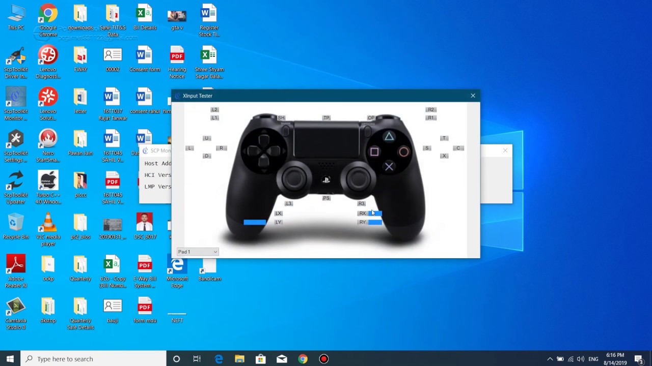Select the VLC media player shortcut

point(48,230)
